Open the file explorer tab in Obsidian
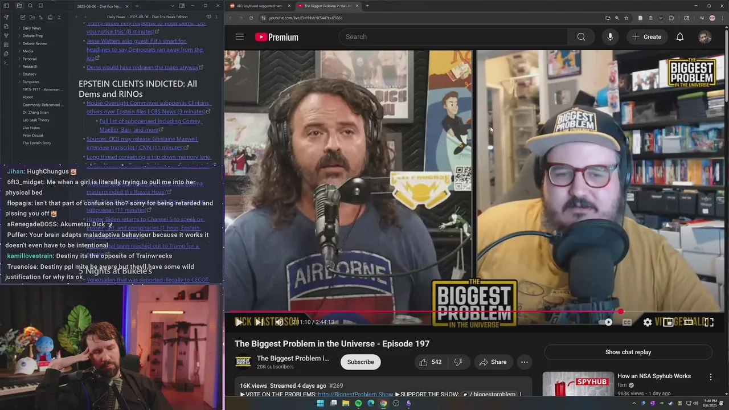The width and height of the screenshot is (729, 410). 19,6
